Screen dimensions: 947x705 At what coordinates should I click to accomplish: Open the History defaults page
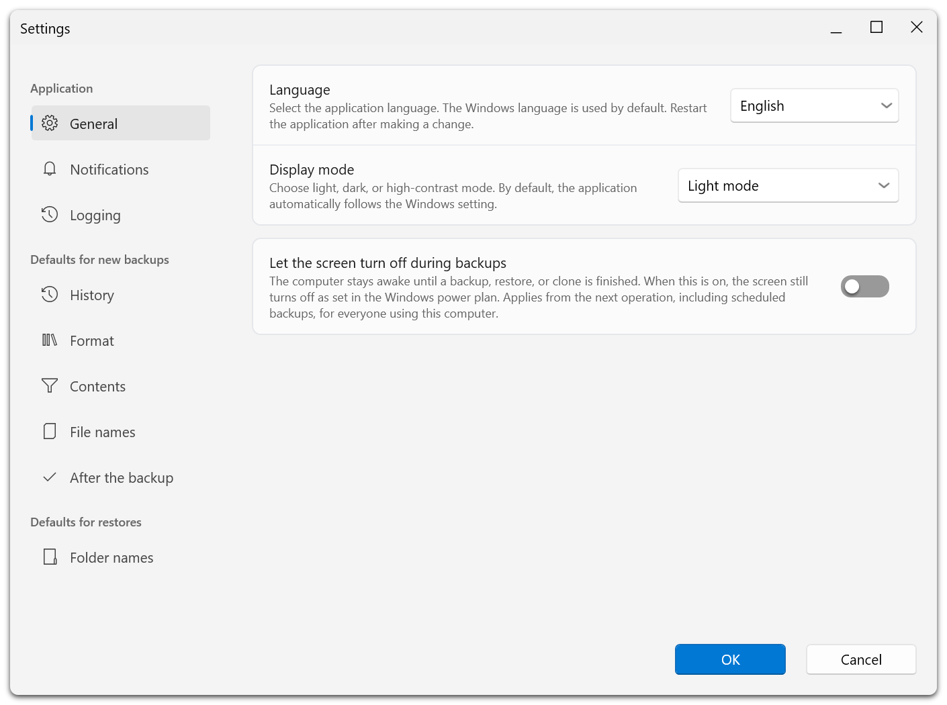coord(121,295)
